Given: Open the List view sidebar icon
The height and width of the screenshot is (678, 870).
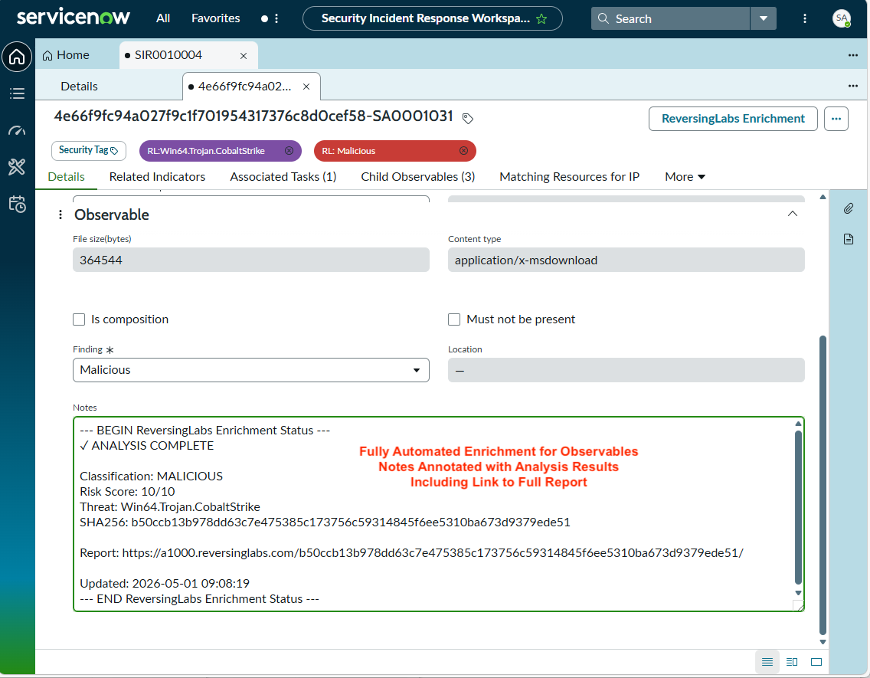Looking at the screenshot, I should [x=17, y=93].
